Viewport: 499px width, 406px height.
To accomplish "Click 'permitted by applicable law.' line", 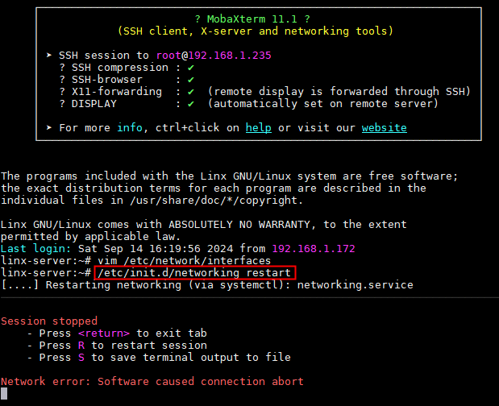I will 91,237.
